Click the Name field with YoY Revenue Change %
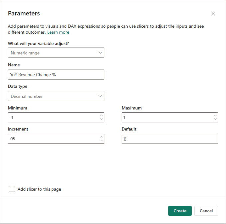Screen dimensions: 226x224 56,75
